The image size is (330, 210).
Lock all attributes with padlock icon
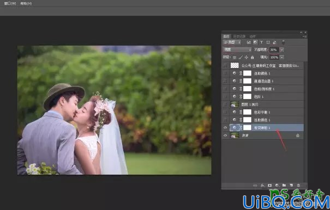(252, 57)
